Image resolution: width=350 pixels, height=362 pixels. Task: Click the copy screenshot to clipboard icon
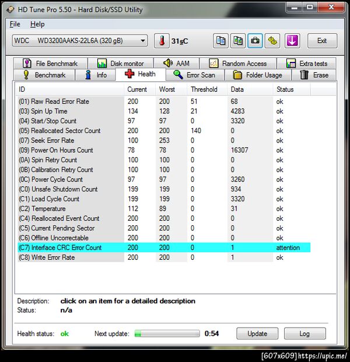pos(238,41)
